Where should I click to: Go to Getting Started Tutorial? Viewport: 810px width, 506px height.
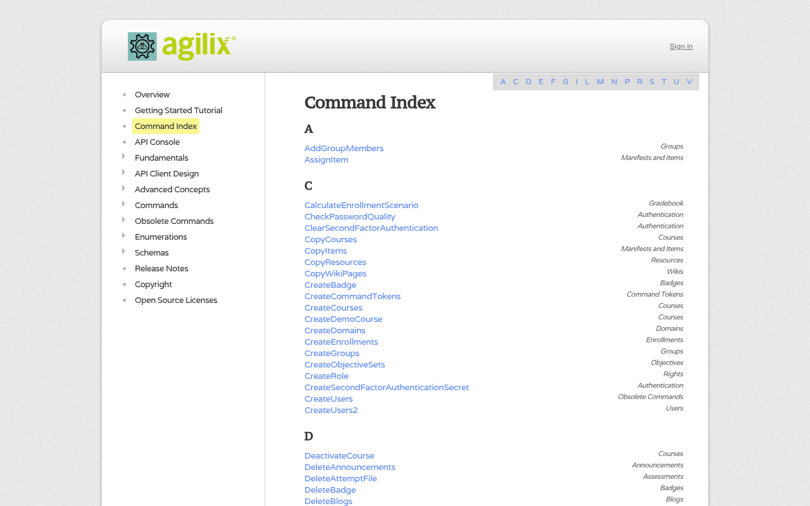point(178,110)
